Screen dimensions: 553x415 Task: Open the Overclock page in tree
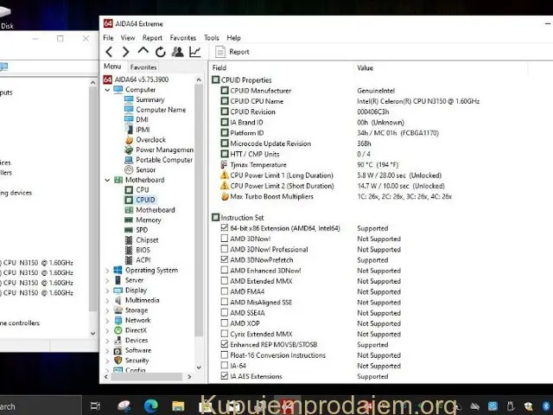150,140
